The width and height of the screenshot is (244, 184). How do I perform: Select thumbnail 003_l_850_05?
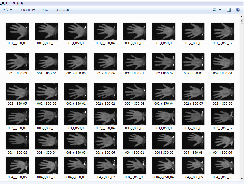click(x=134, y=116)
